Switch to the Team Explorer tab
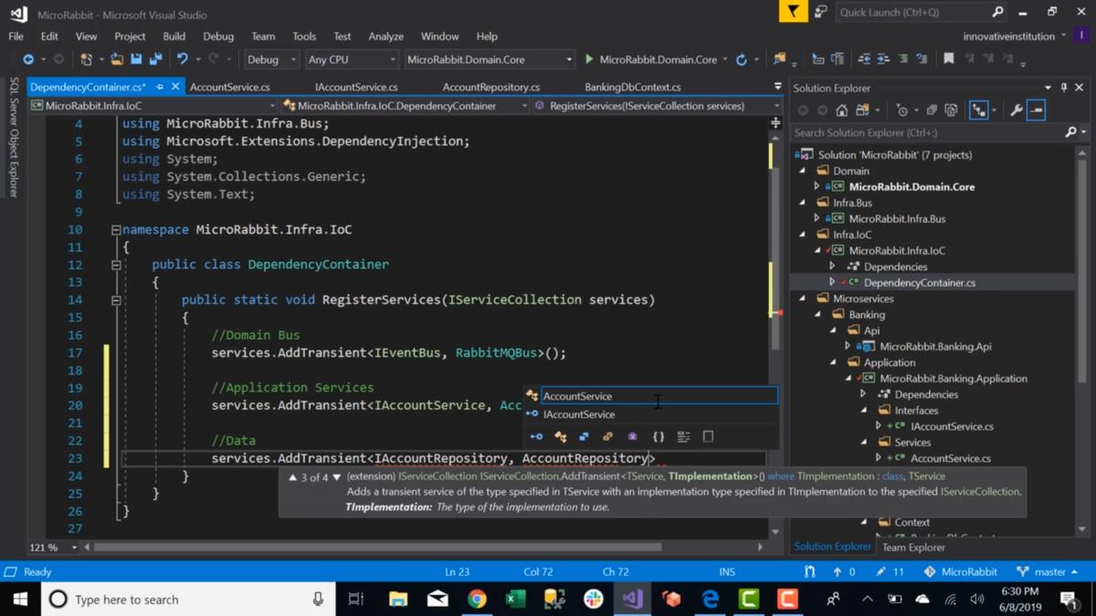 tap(913, 548)
